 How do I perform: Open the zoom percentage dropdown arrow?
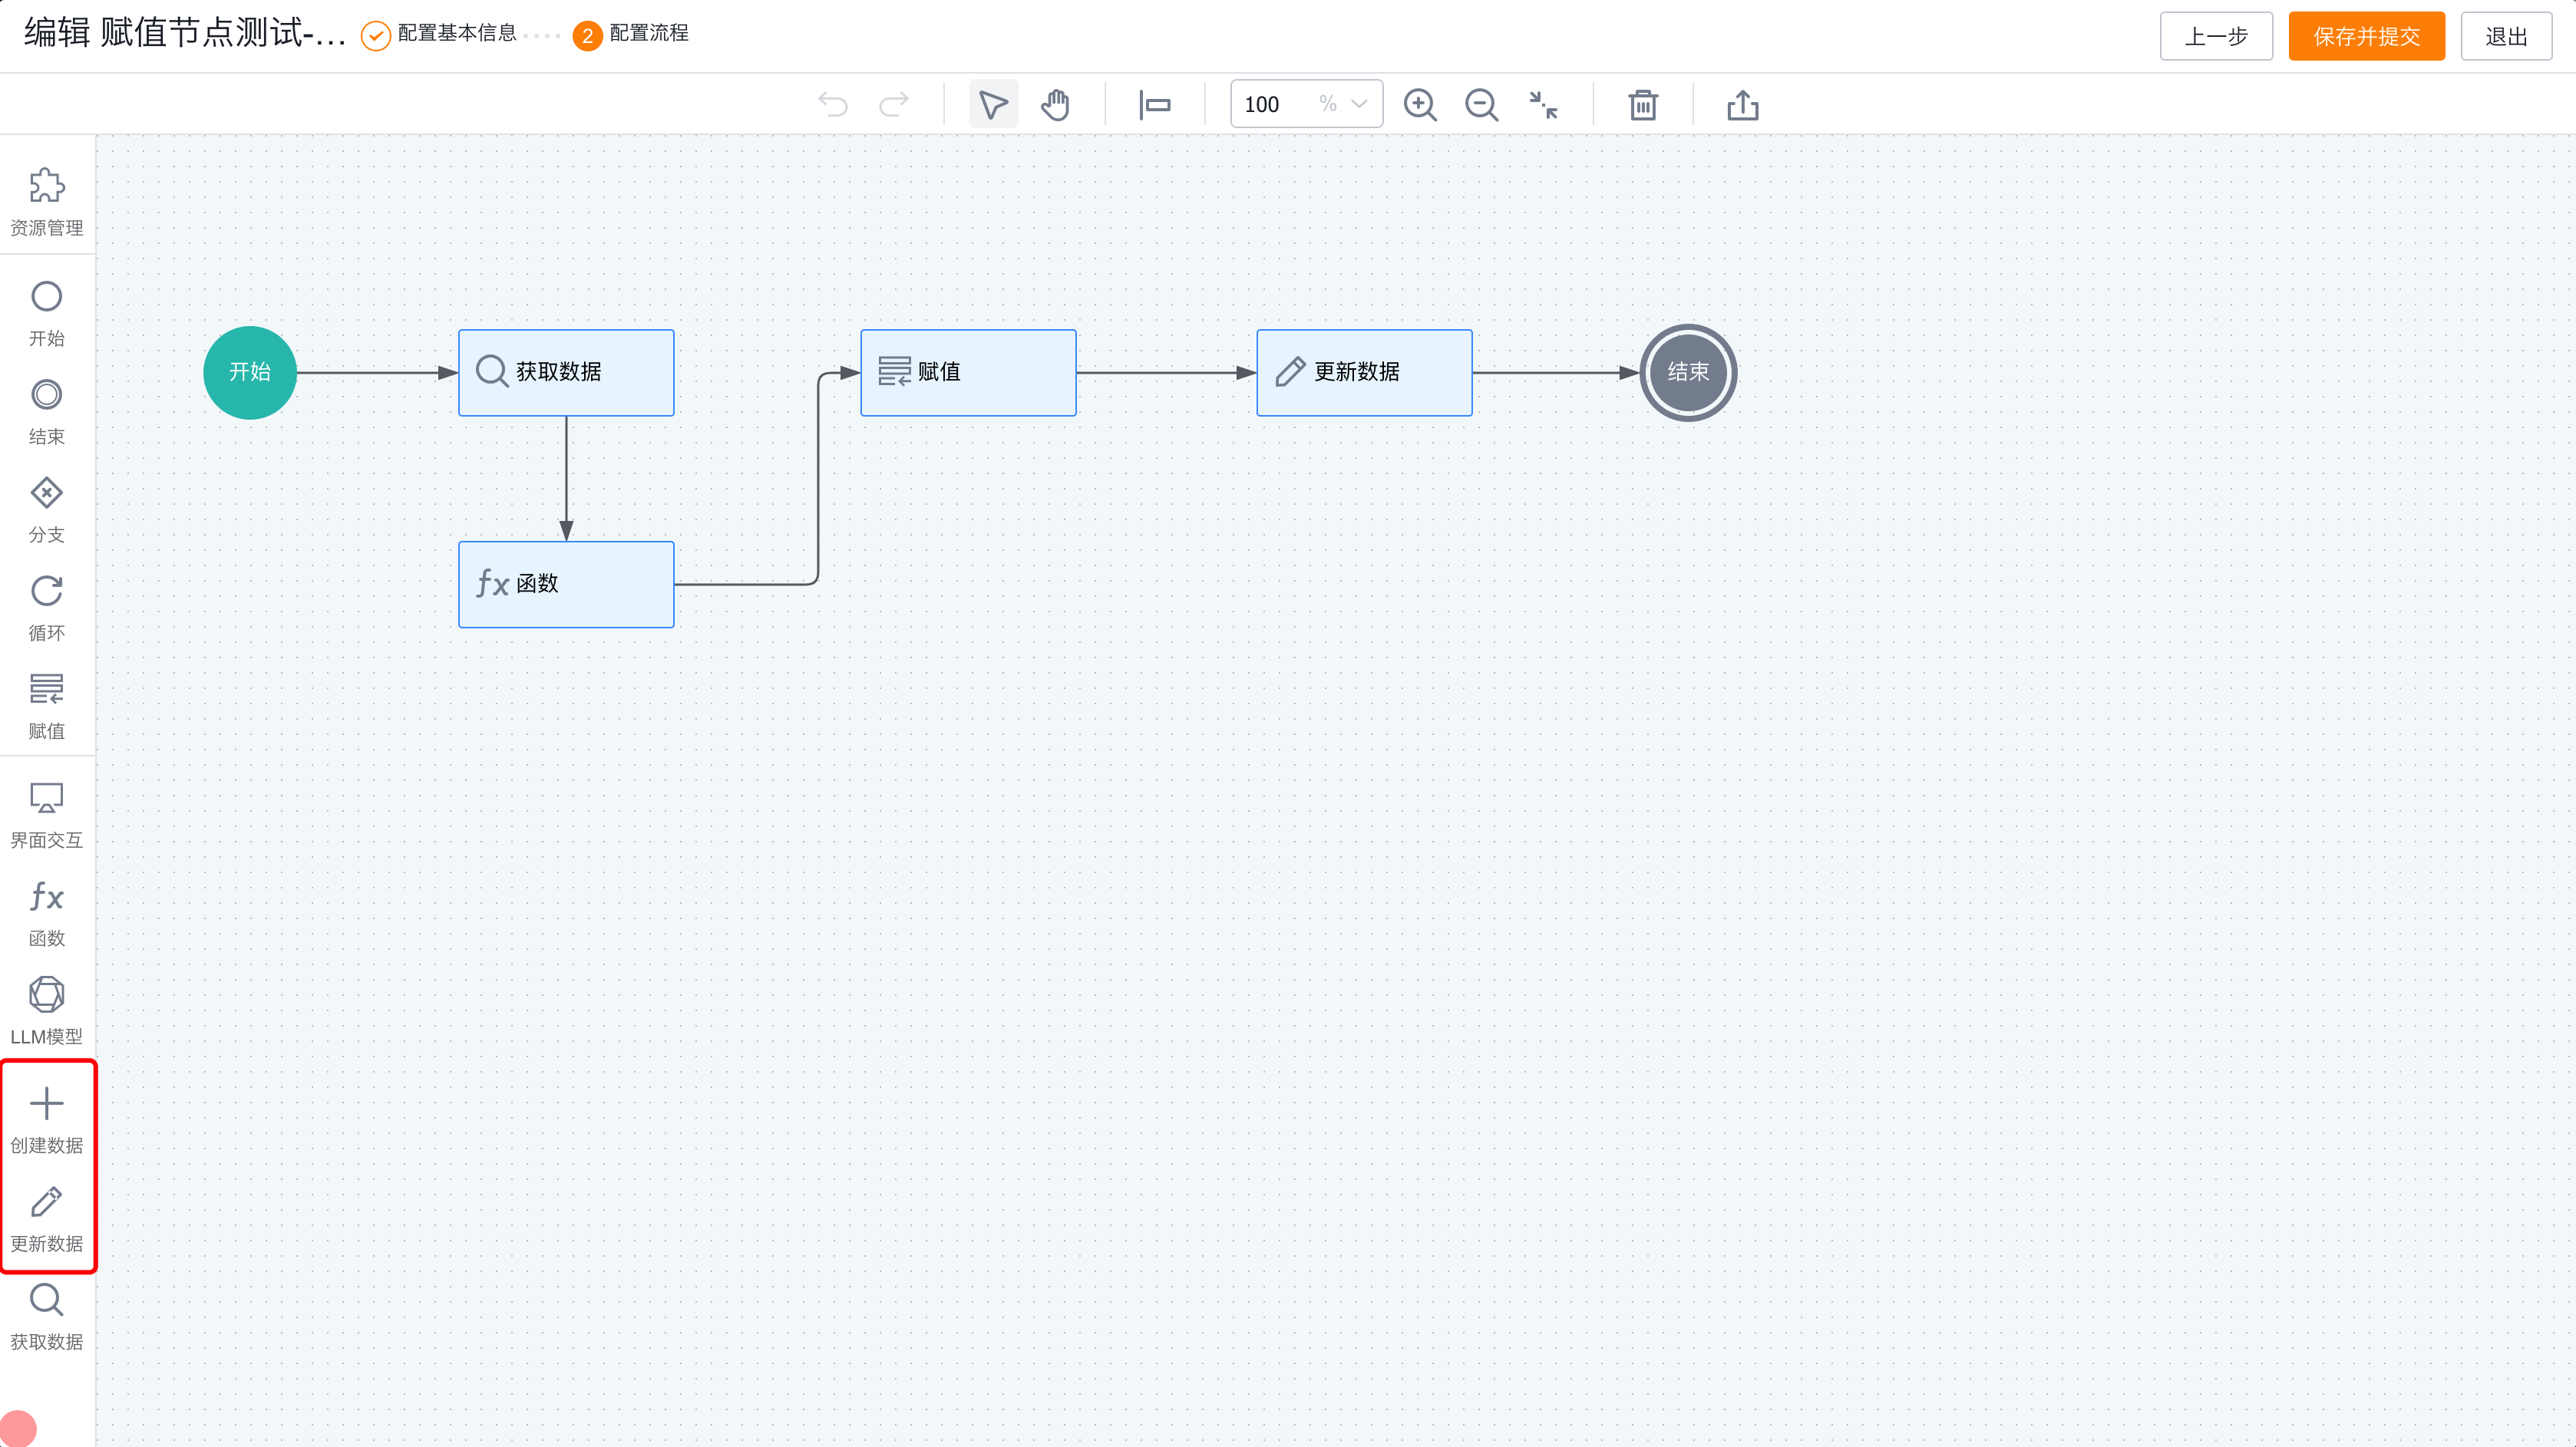tap(1359, 104)
